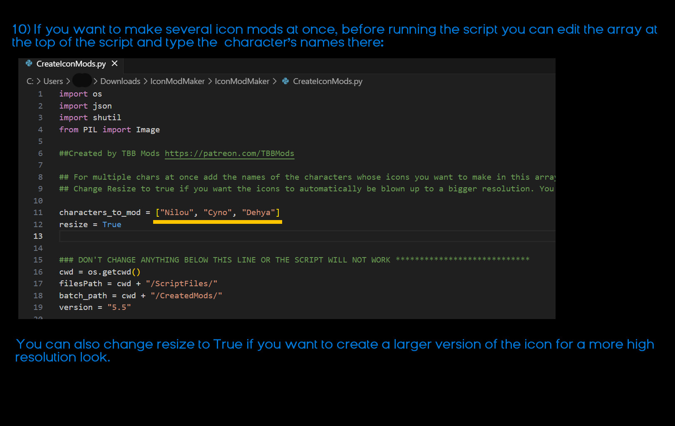
Task: Click line number 15 in gutter
Action: click(38, 260)
